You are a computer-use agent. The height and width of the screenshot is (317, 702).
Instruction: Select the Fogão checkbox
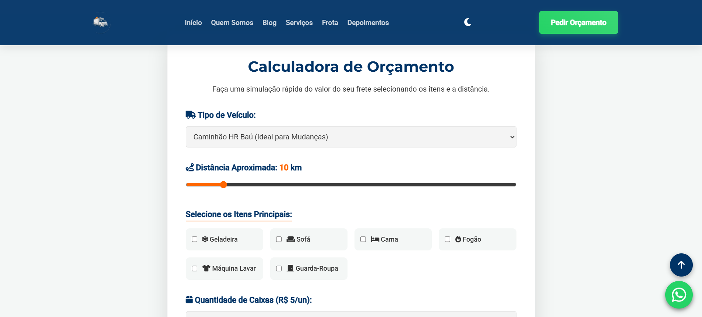coord(448,239)
